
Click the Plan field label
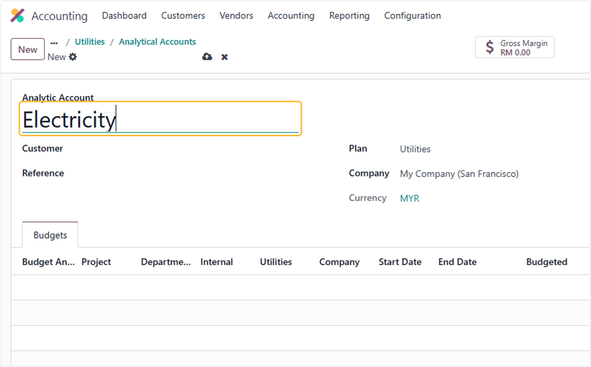click(358, 149)
